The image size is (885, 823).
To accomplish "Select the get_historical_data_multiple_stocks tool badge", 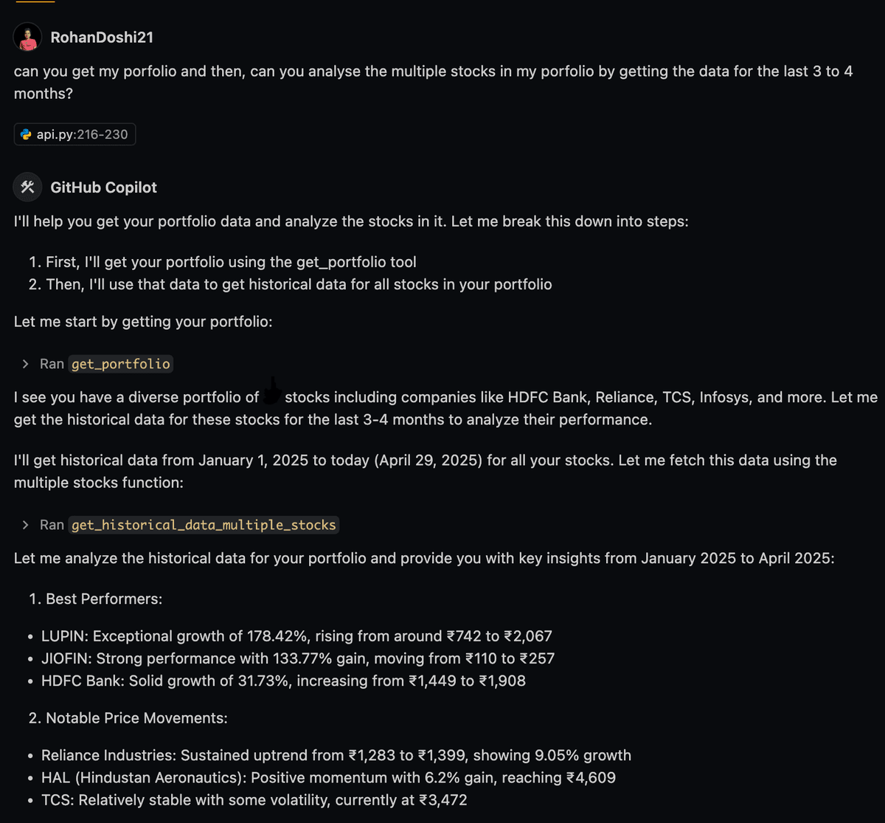I will point(204,525).
